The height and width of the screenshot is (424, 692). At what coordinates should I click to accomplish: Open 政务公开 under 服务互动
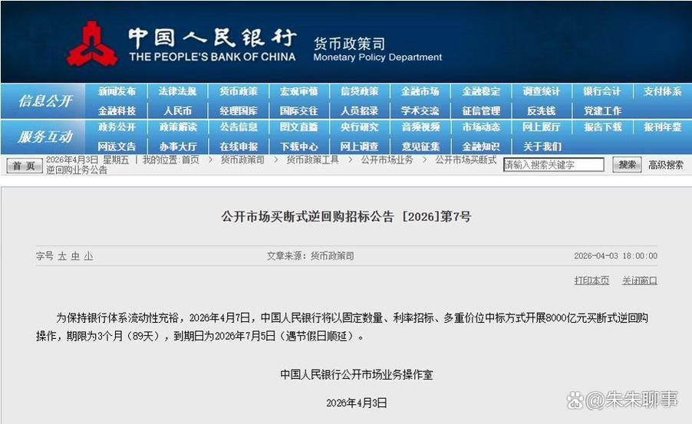point(117,127)
